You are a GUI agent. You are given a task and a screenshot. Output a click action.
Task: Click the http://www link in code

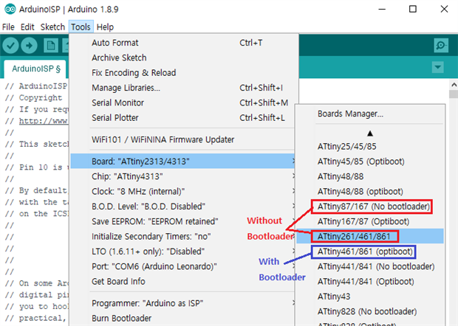point(44,121)
